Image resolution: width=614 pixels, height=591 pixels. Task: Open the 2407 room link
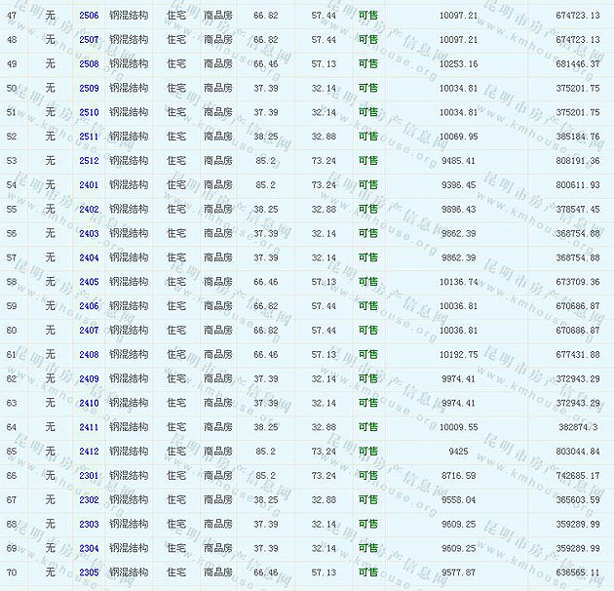pos(89,331)
